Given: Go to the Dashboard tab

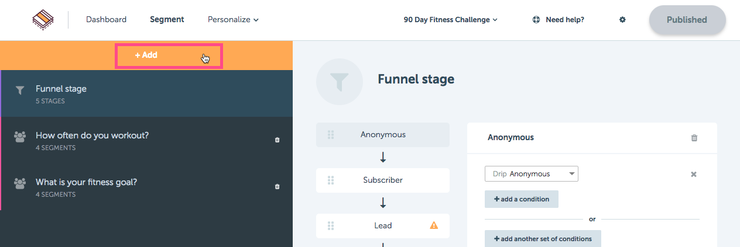Looking at the screenshot, I should pyautogui.click(x=106, y=20).
